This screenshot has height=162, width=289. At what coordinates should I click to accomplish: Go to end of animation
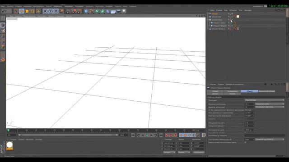(161, 135)
